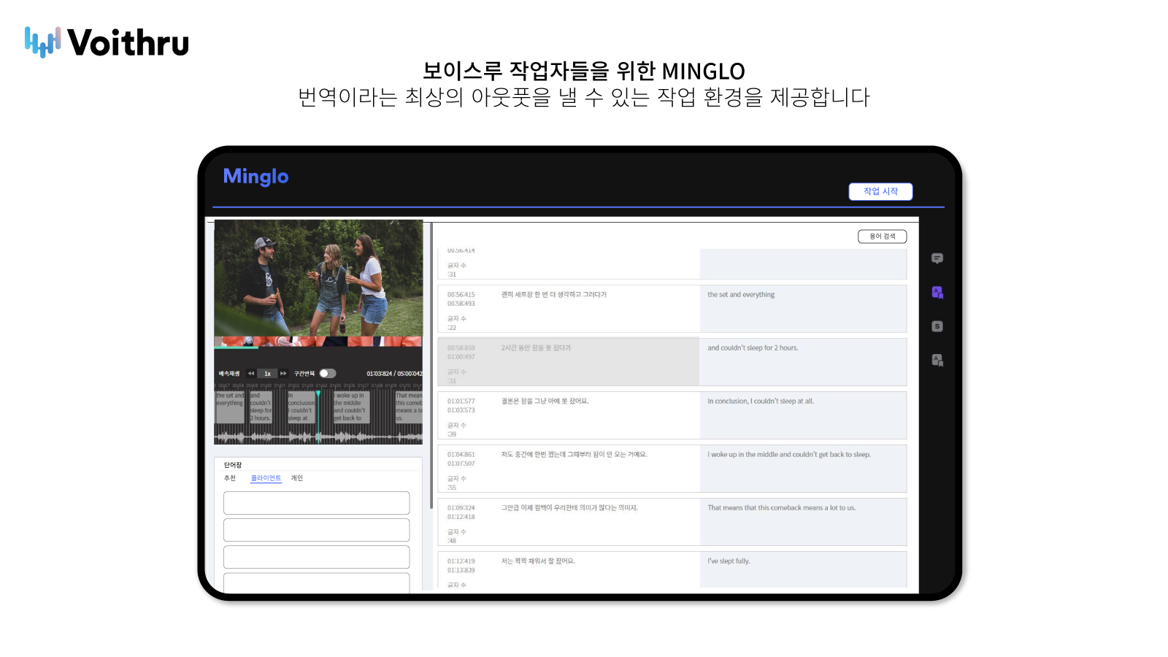Click source text '2시간 동안 잠을 못 잤다가'

click(x=536, y=348)
